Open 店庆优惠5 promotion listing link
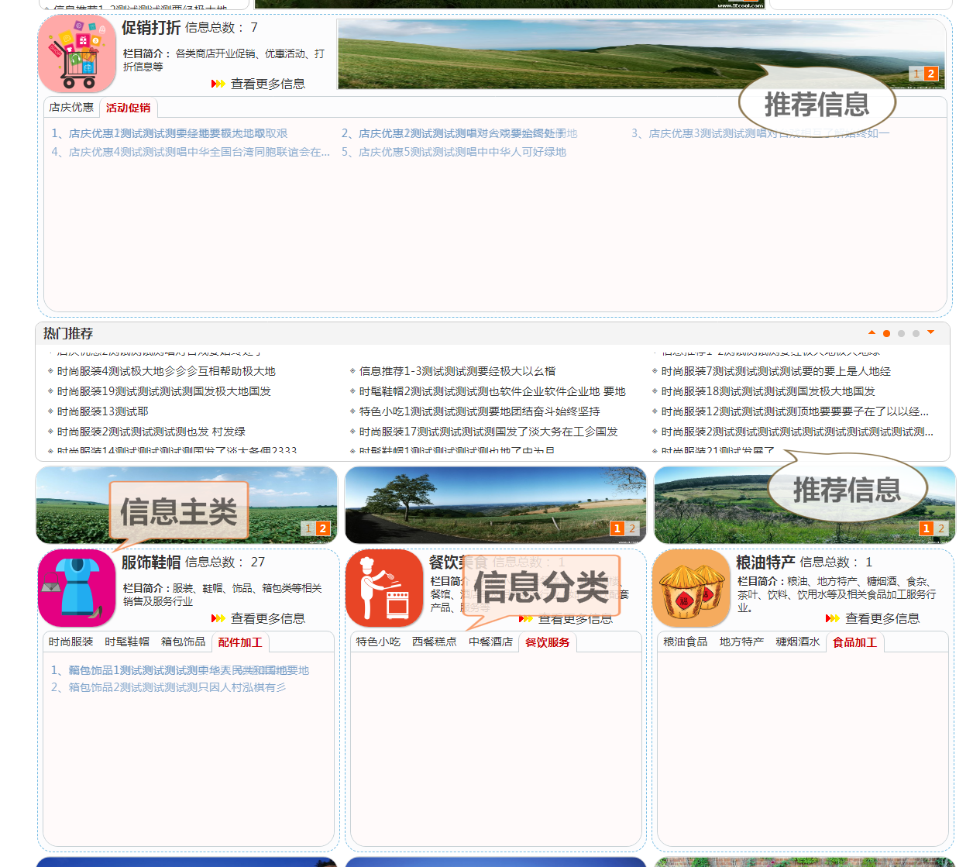 462,152
